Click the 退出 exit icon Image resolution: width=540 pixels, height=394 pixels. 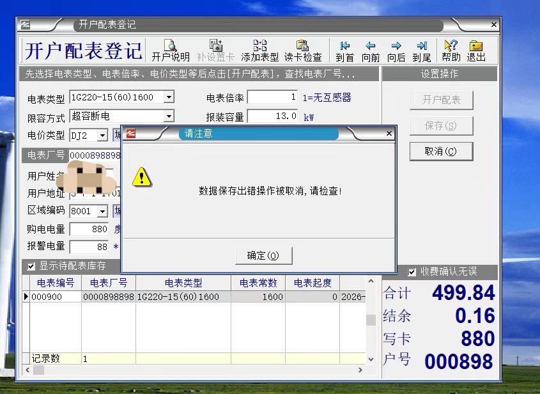pos(476,50)
